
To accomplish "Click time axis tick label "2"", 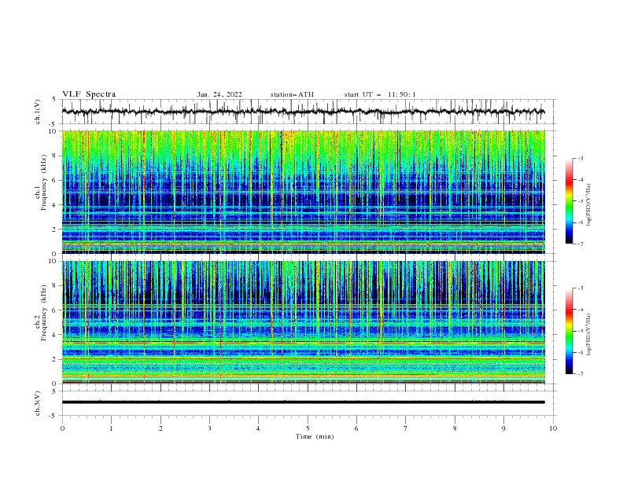I will pyautogui.click(x=160, y=428).
